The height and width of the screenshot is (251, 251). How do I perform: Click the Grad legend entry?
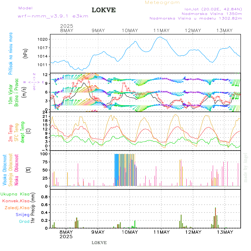point(24,221)
